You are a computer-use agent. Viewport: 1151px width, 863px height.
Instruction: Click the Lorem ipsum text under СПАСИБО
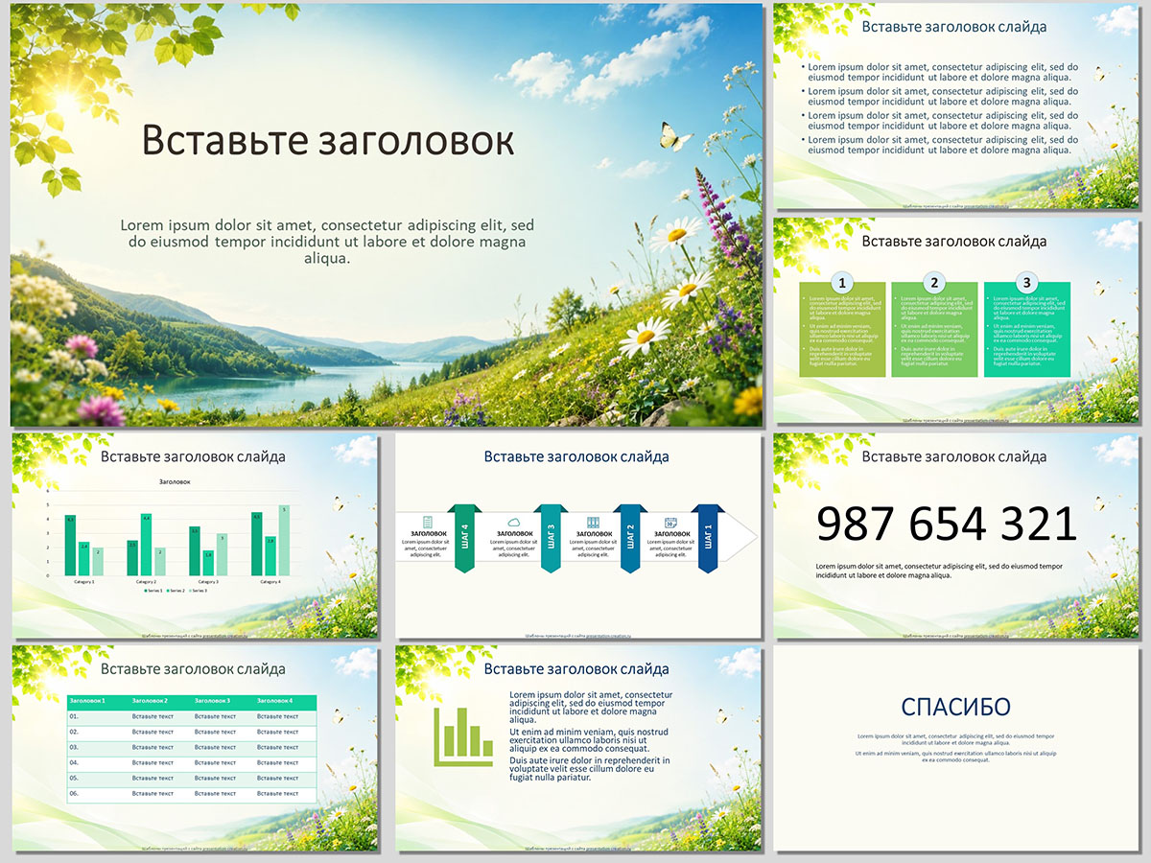click(x=955, y=739)
